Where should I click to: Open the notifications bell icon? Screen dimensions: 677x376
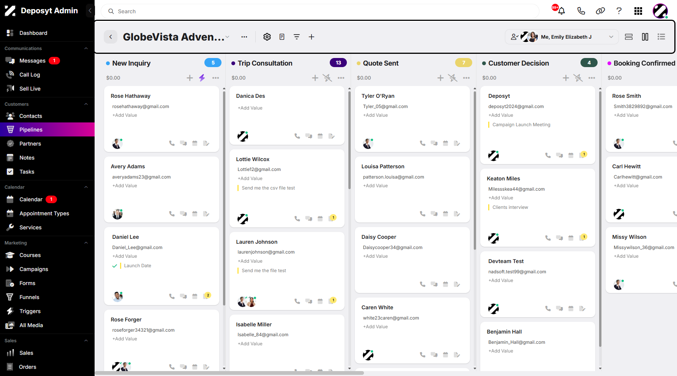point(561,11)
